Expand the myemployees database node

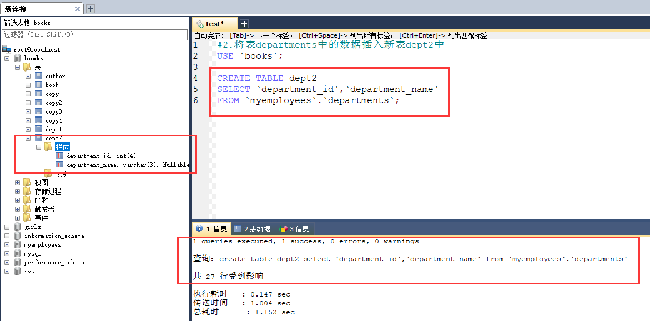(x=7, y=245)
